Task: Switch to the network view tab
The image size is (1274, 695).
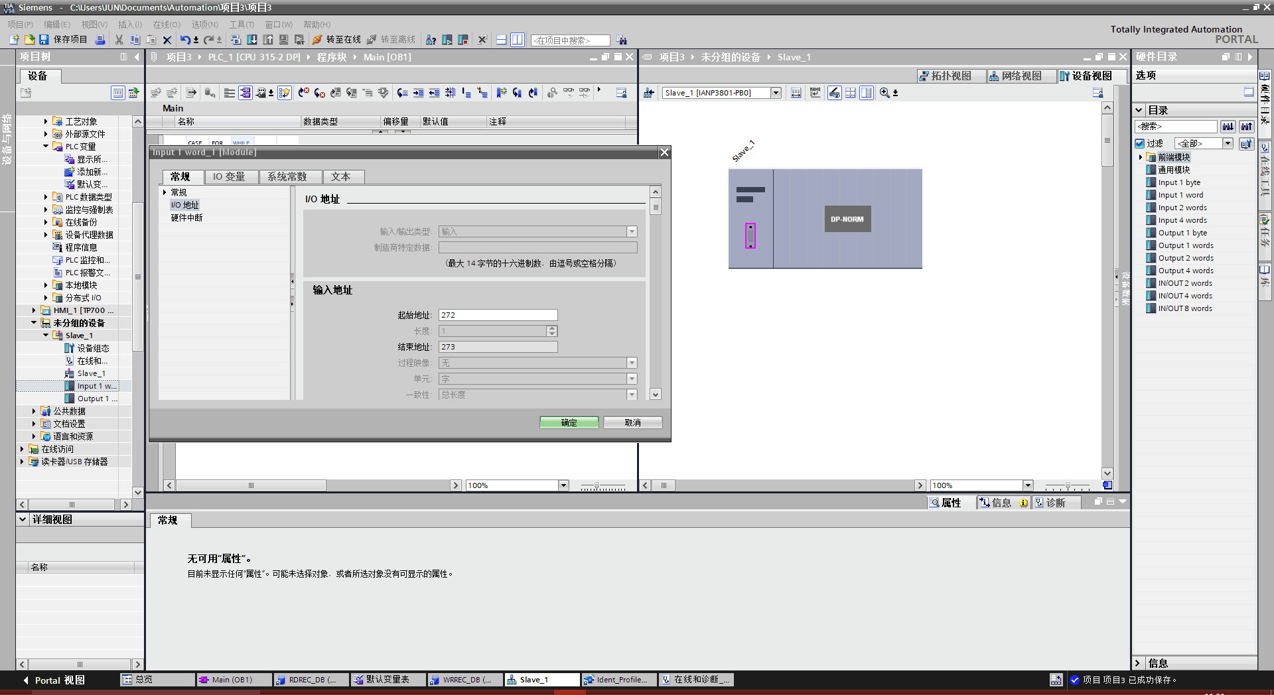Action: pos(1021,76)
